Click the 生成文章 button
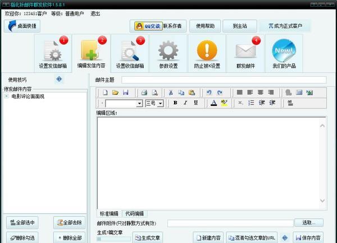This screenshot has width=337, height=243. (148, 237)
